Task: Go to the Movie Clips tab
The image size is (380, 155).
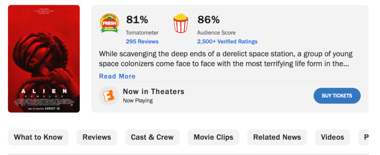Action: pyautogui.click(x=214, y=137)
